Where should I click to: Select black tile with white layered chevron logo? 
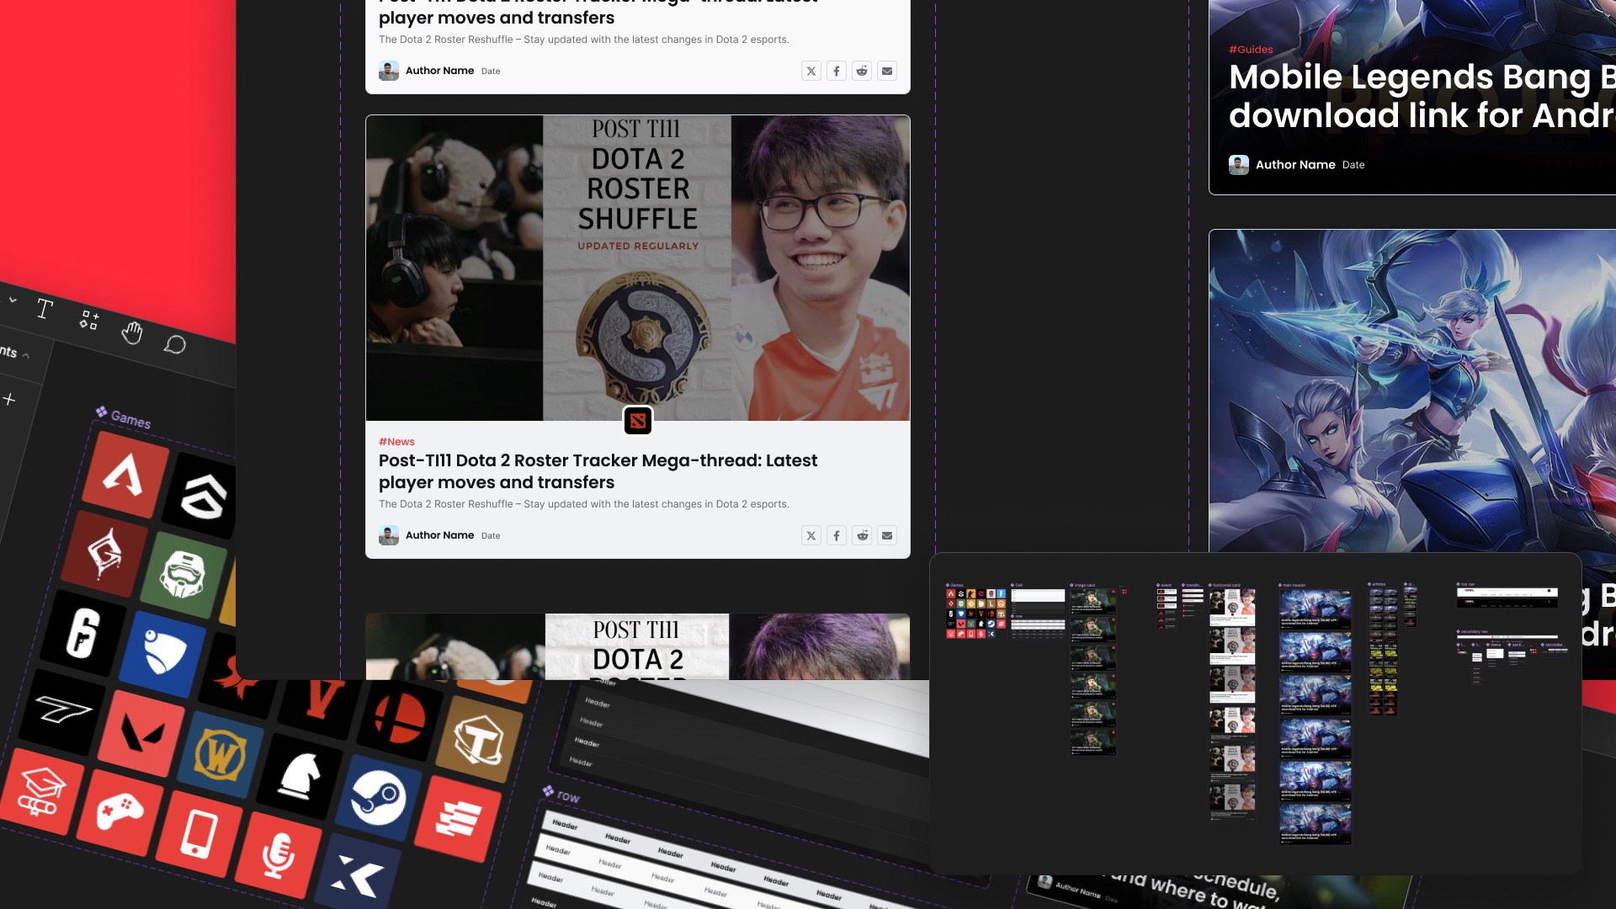[202, 497]
